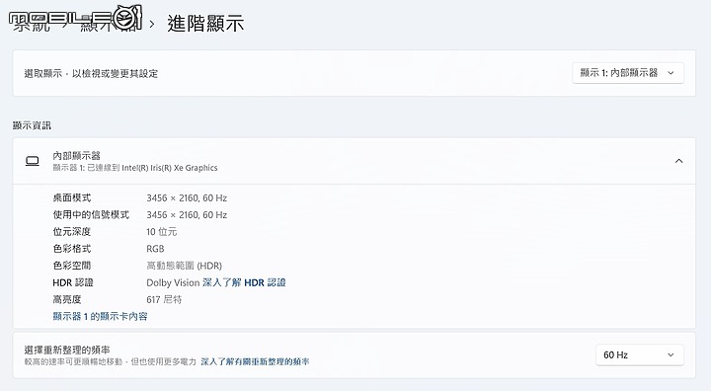
Task: Open 深入了解有關重新整理的頻率 link
Action: click(x=255, y=362)
